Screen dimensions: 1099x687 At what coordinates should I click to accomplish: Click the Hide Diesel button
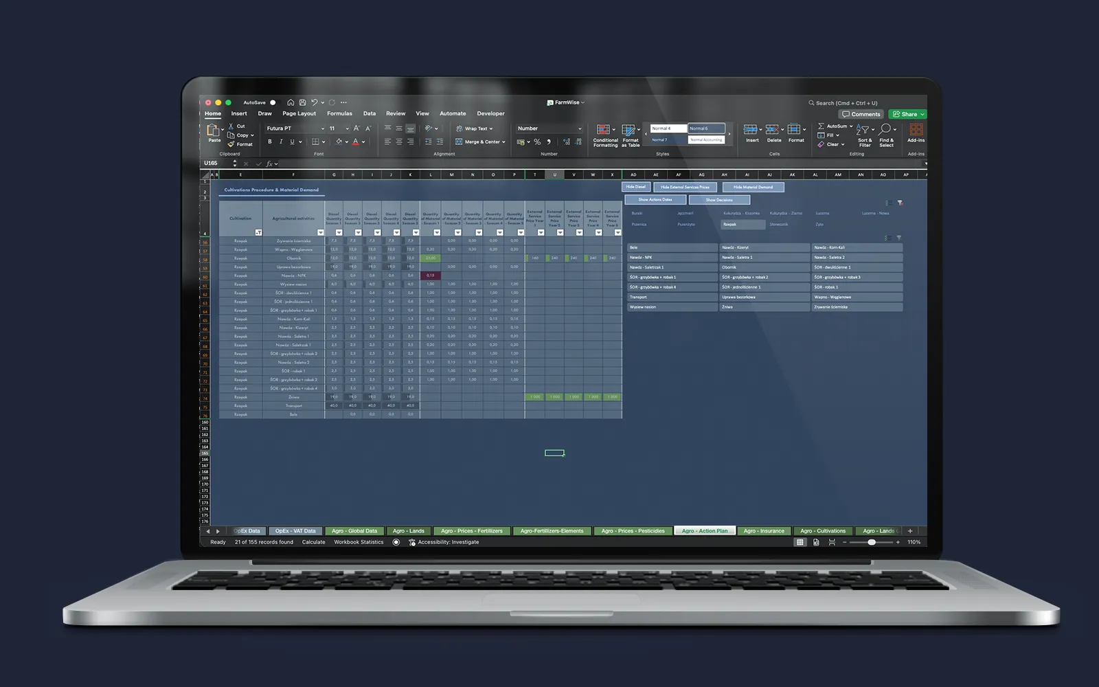[635, 187]
